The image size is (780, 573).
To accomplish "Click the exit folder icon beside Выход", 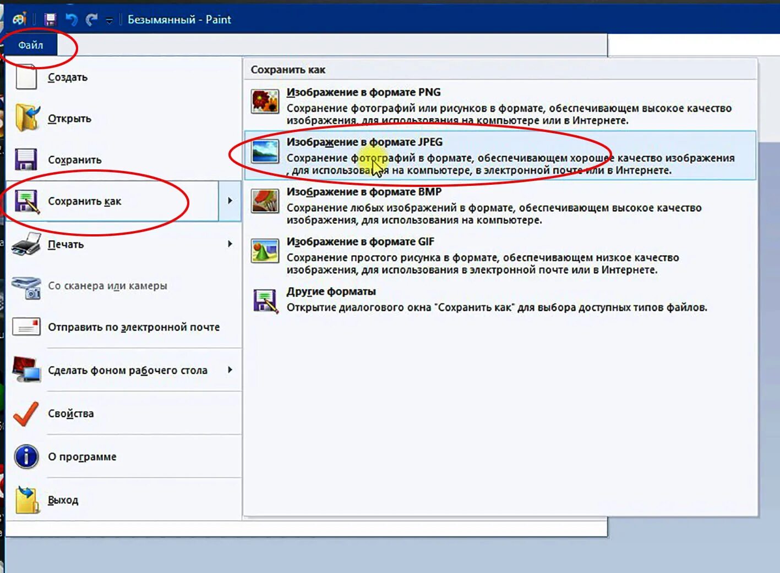I will [27, 499].
